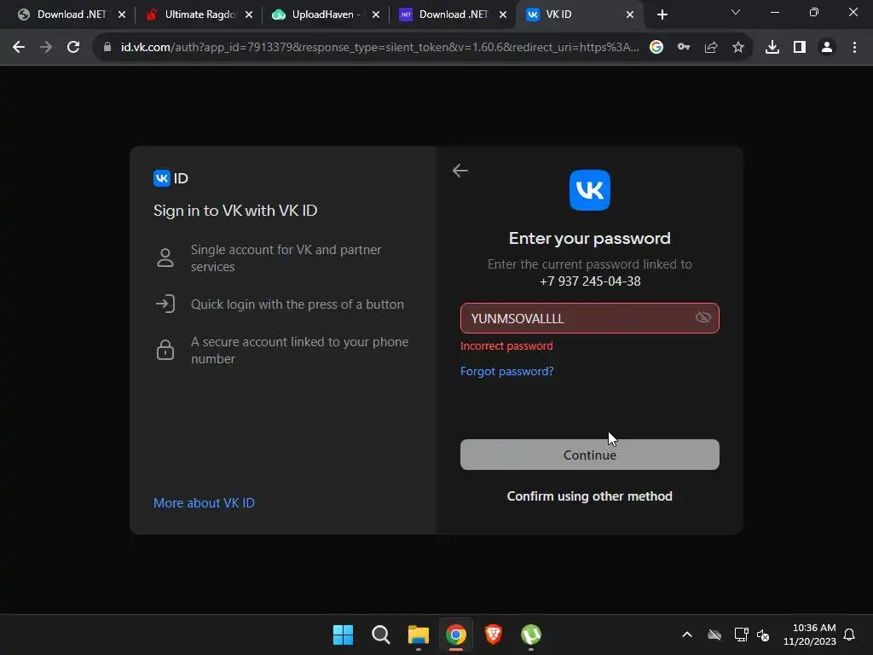Open a new tab with plus button

(x=662, y=14)
